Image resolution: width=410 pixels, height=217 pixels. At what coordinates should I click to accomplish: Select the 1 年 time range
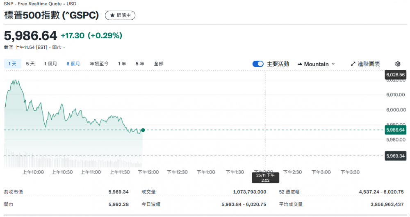pos(122,64)
